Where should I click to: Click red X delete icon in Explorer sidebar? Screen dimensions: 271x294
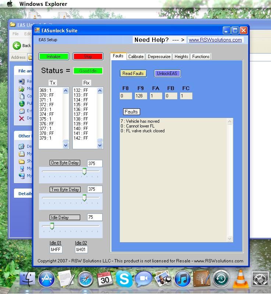(22, 118)
